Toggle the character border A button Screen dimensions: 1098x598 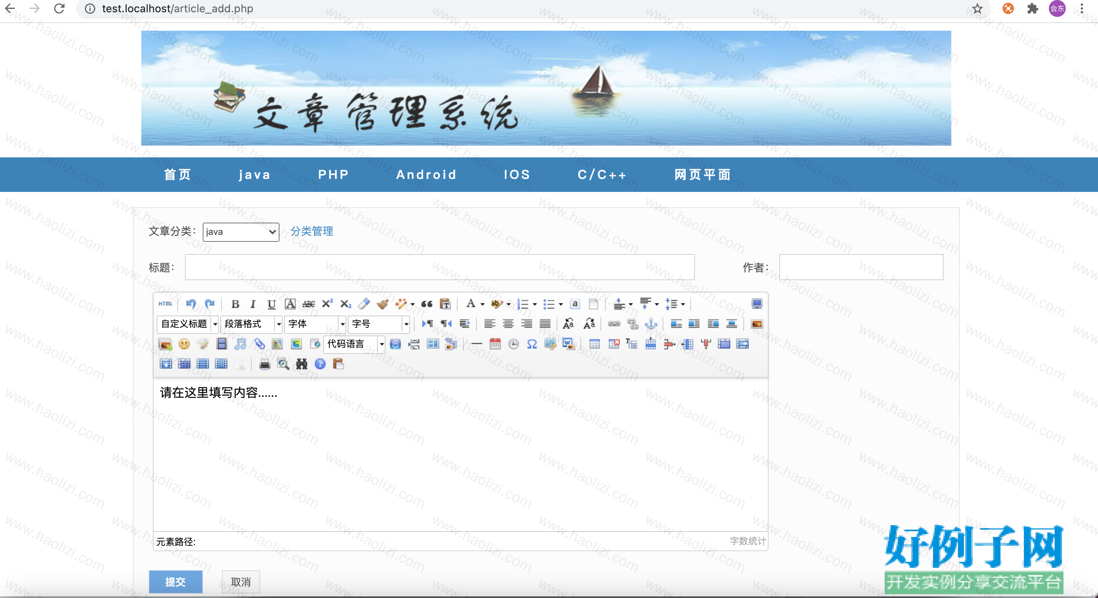[290, 304]
